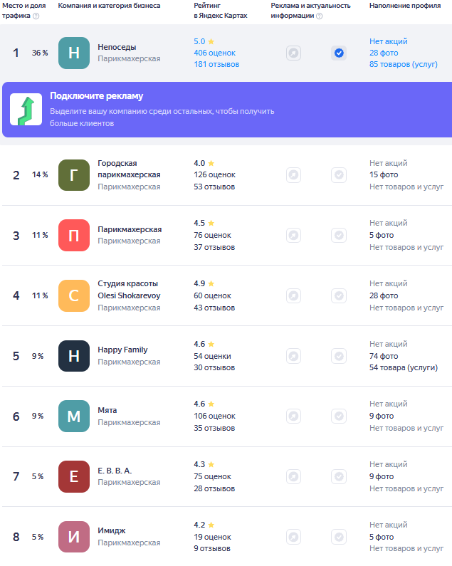This screenshot has width=452, height=566.
Task: Click the grey verification badge for Имидж
Action: click(339, 537)
